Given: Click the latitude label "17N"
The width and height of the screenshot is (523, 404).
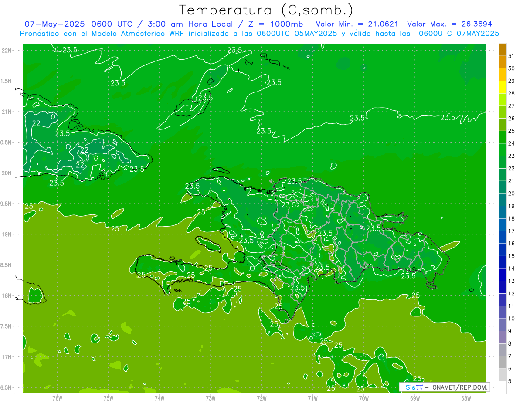Looking at the screenshot, I should [x=6, y=357].
